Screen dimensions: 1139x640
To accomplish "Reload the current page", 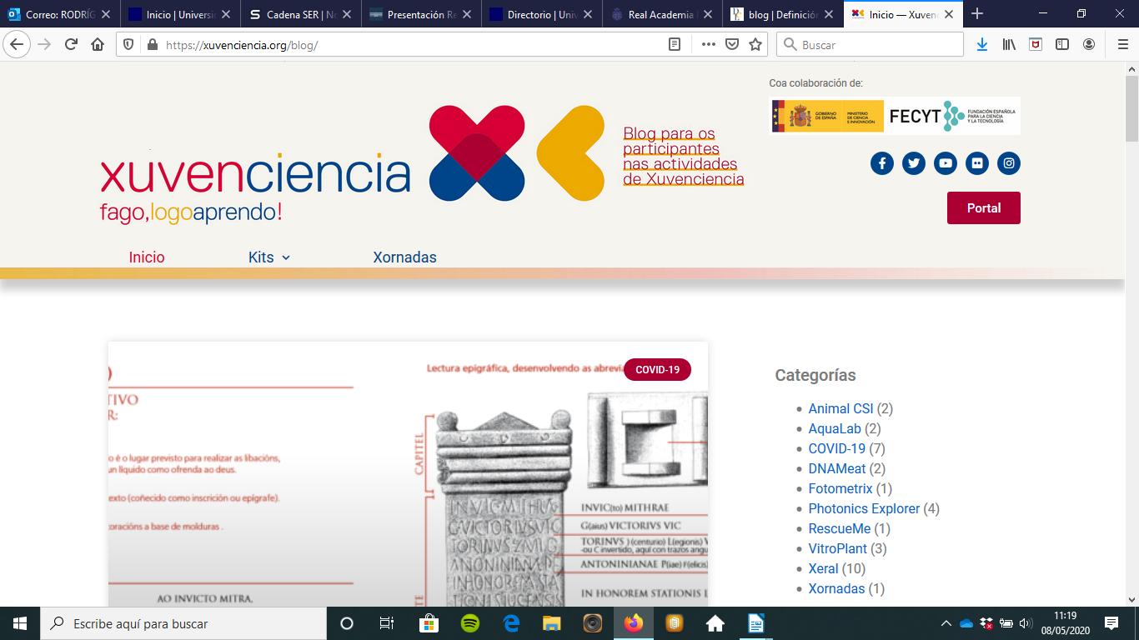I will (71, 45).
